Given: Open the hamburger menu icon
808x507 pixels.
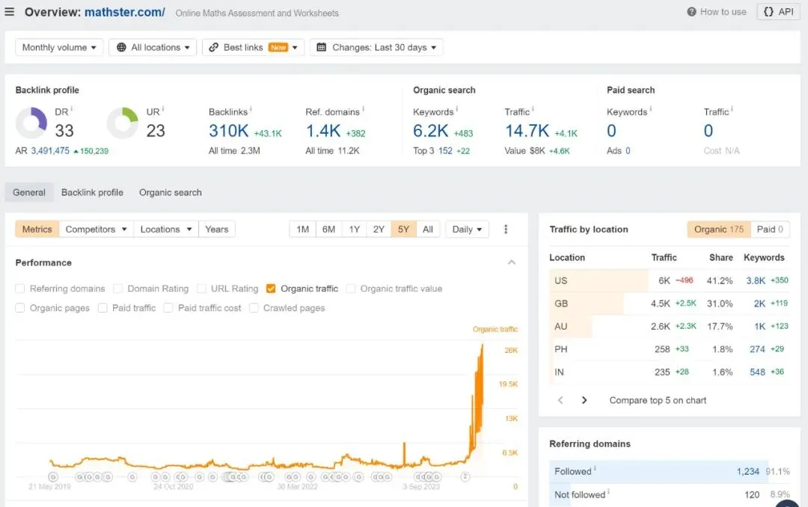Looking at the screenshot, I should pos(9,12).
